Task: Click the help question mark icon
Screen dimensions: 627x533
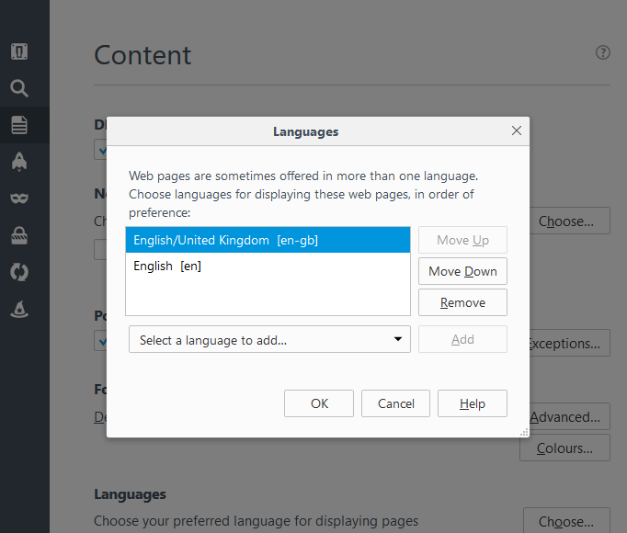Action: tap(602, 52)
